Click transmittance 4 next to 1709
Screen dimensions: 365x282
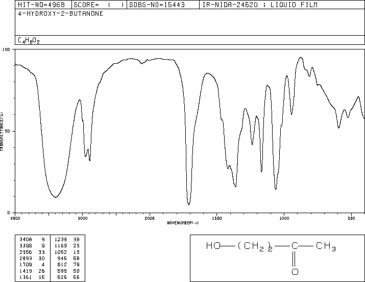click(x=43, y=265)
